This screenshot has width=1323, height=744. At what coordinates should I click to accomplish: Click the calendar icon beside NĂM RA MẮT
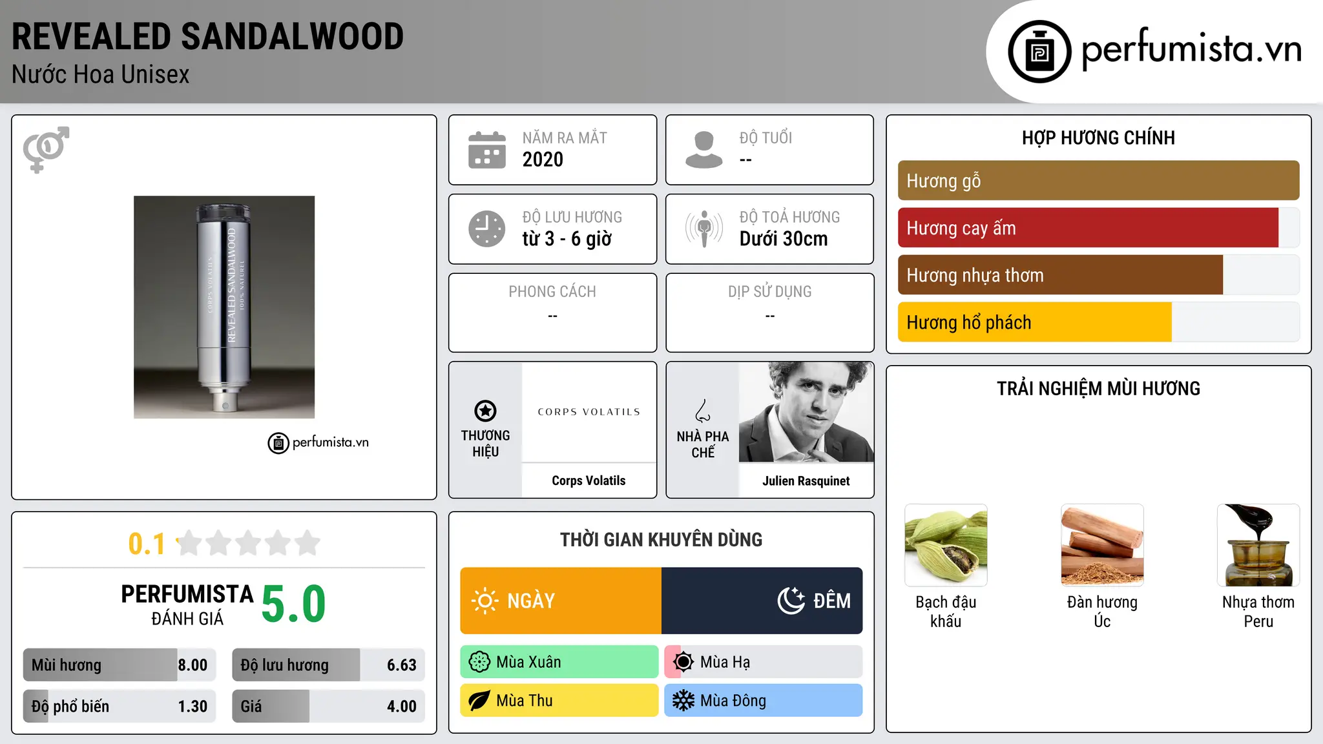pyautogui.click(x=487, y=150)
